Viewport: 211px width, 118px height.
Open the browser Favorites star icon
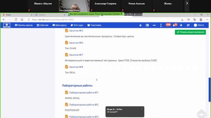click(x=188, y=20)
